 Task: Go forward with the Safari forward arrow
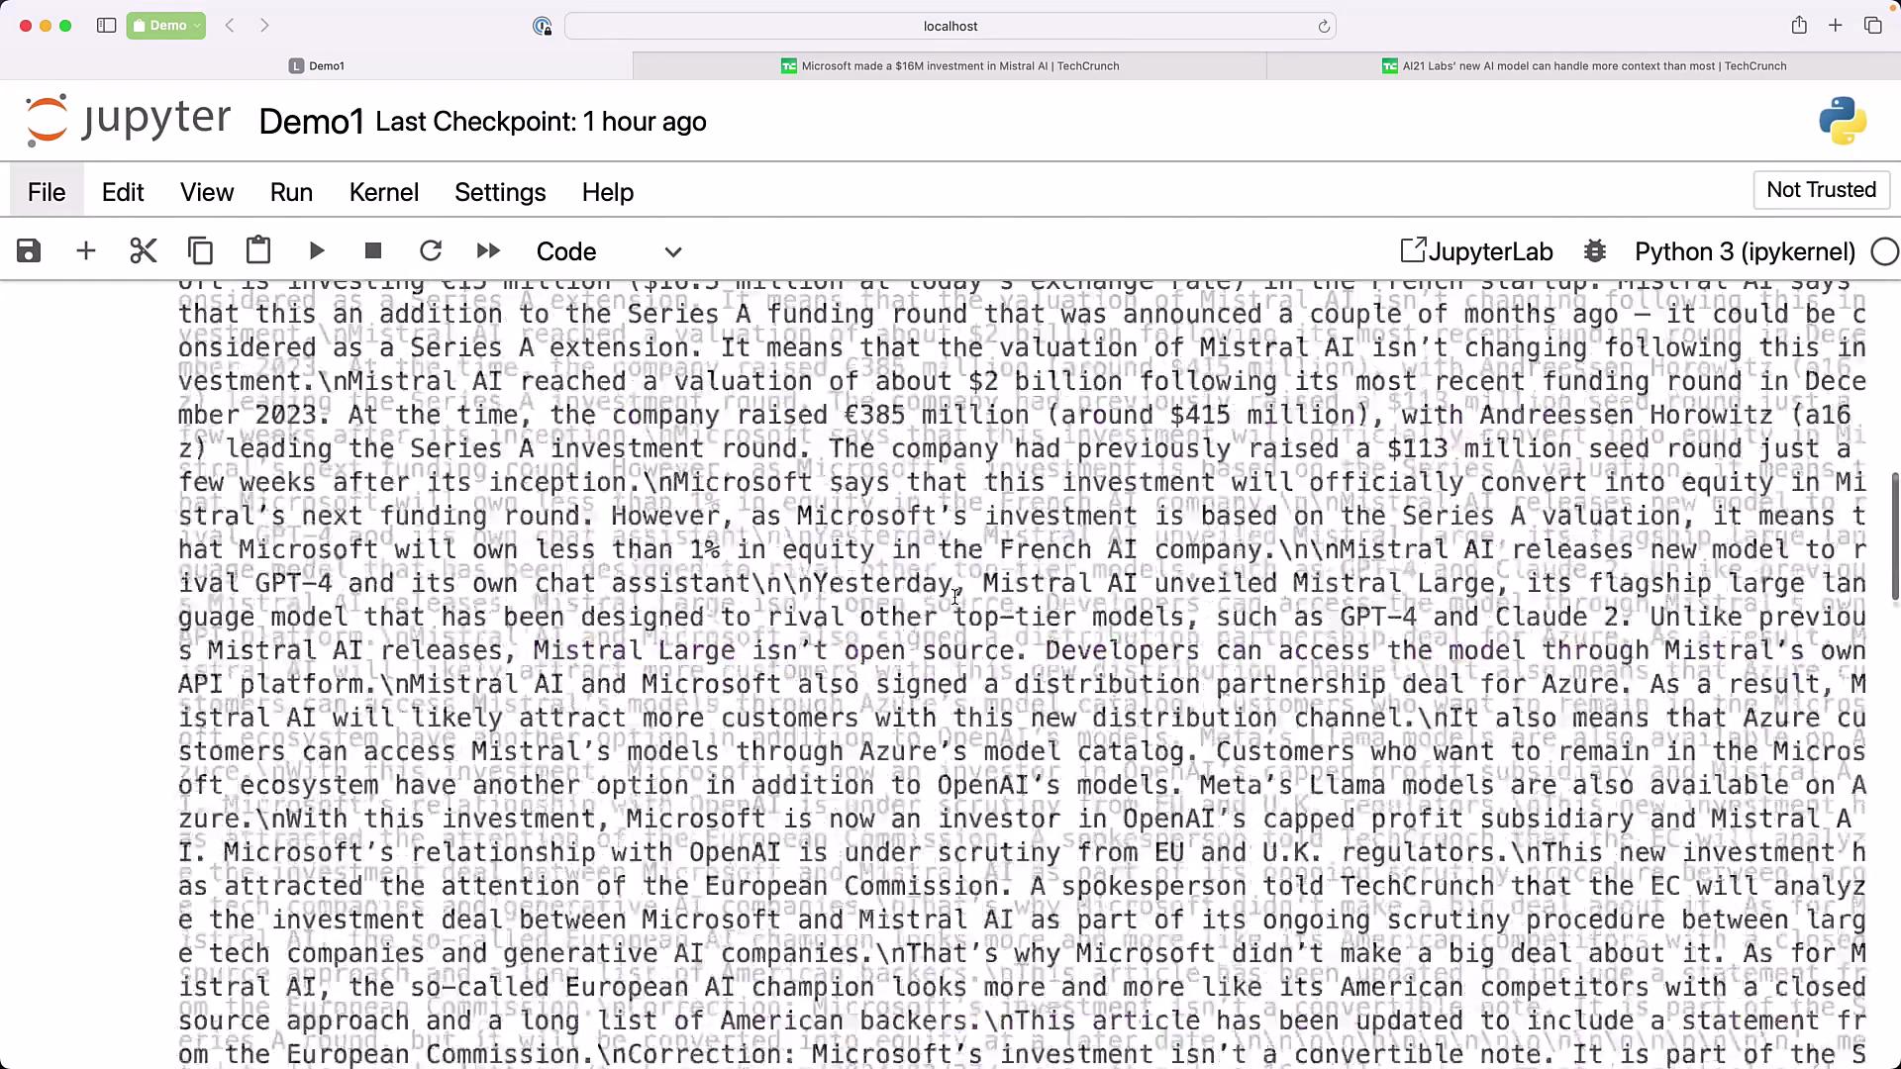[x=264, y=26]
